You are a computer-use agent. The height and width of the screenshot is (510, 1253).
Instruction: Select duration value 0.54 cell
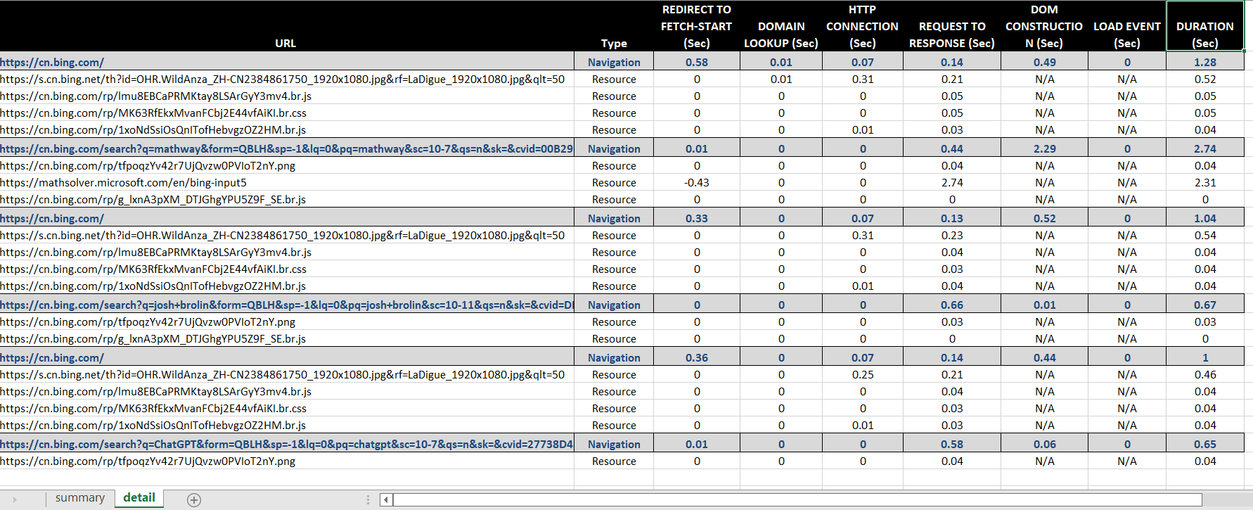(1205, 236)
